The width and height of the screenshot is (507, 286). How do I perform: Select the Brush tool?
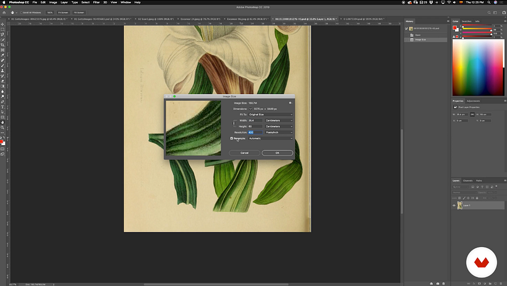tap(2, 65)
